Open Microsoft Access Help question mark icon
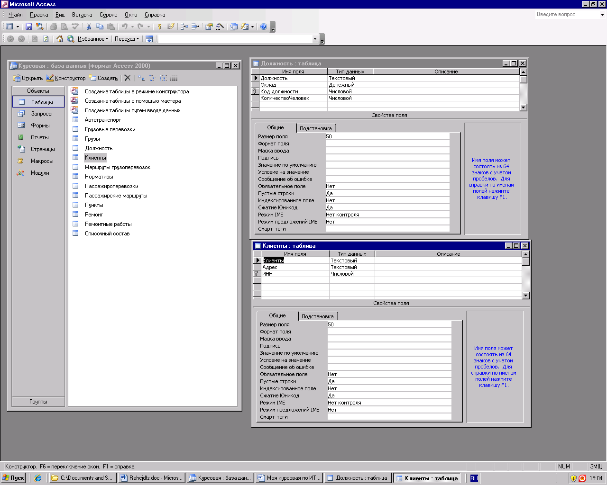 [264, 27]
